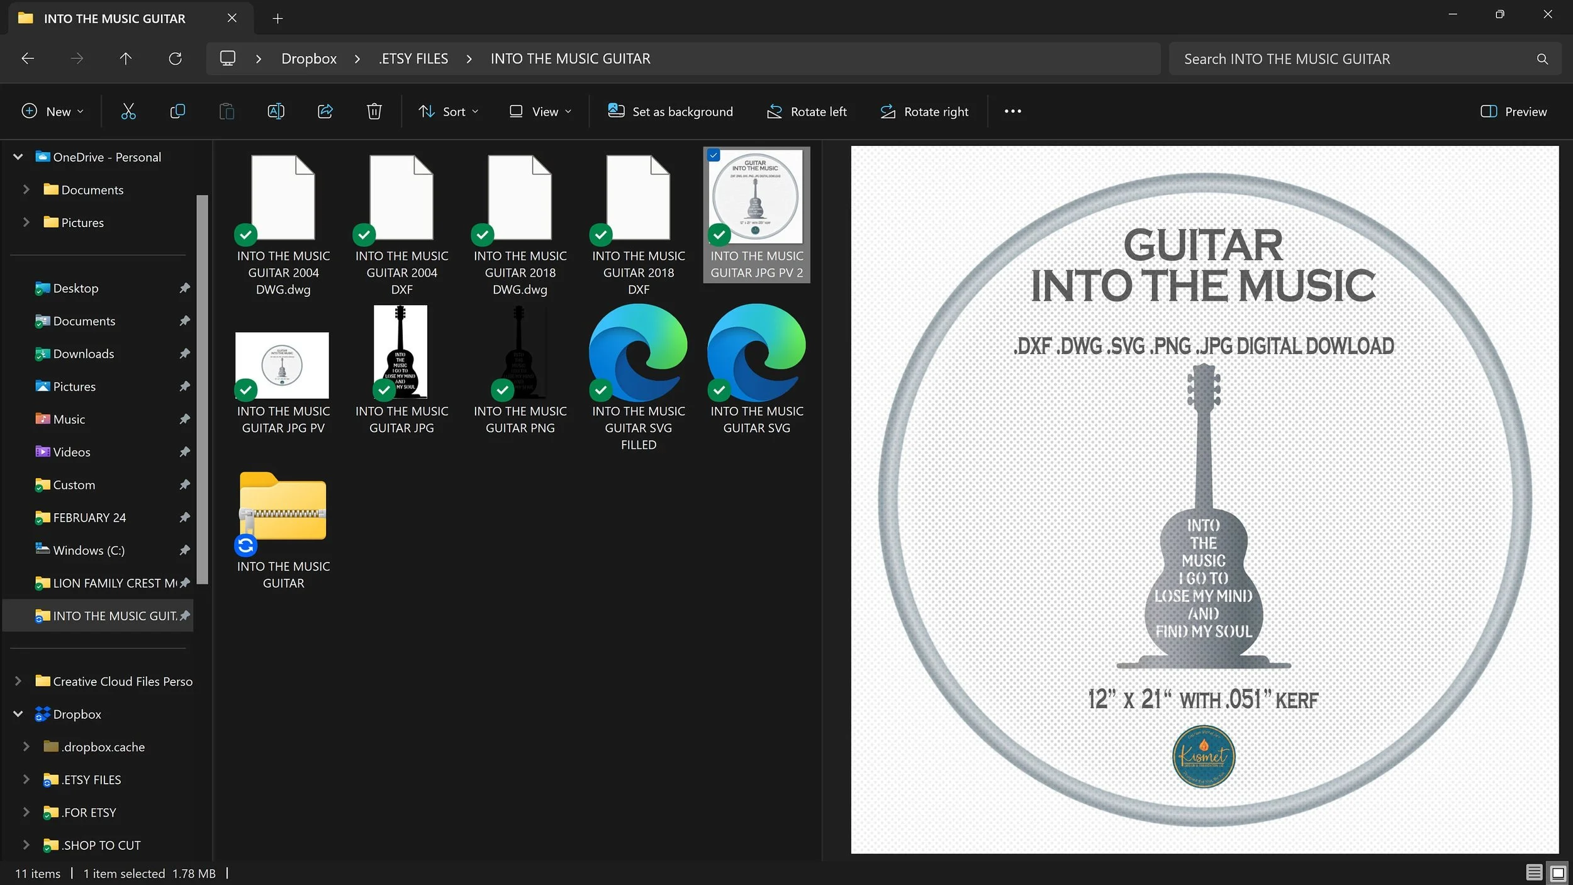Click the Refresh button near address bar
1573x885 pixels.
[x=175, y=58]
